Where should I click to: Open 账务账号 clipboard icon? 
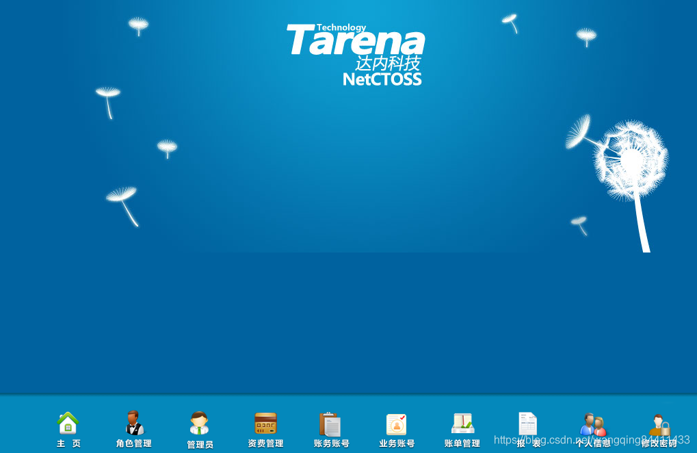[330, 424]
